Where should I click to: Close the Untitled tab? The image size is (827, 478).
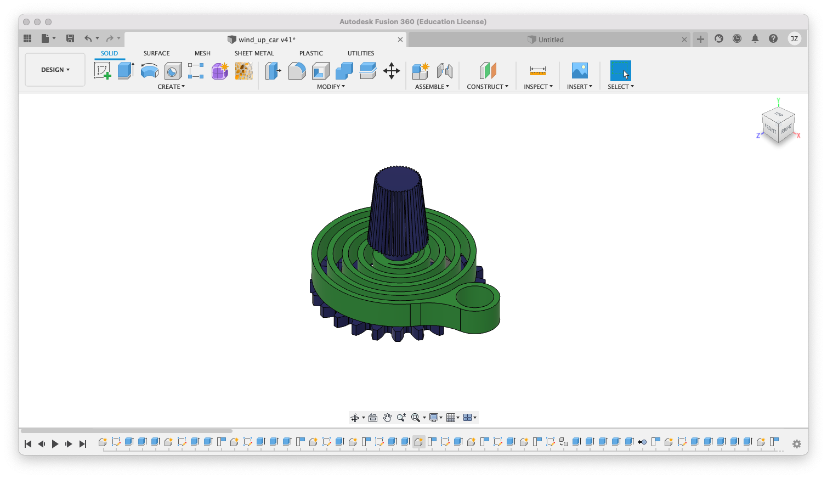point(684,40)
